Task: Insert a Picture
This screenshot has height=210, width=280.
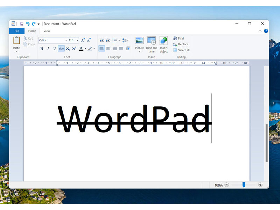Action: coord(139,42)
